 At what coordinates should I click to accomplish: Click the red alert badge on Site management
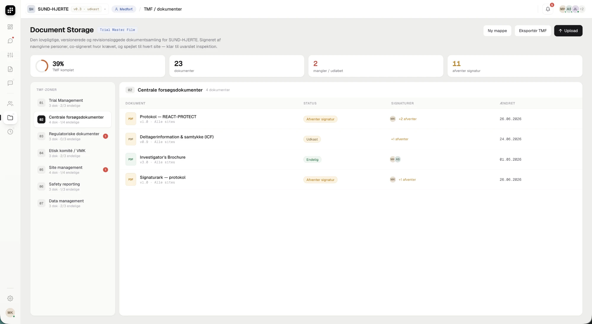tap(105, 170)
